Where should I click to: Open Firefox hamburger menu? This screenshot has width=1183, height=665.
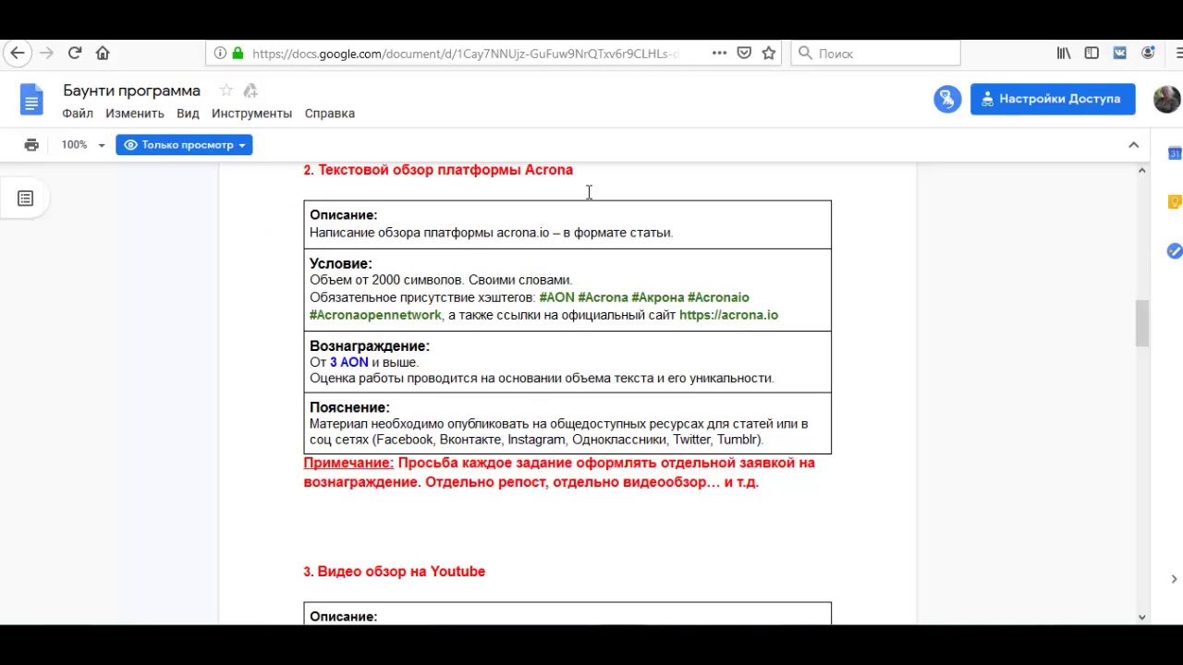1177,54
